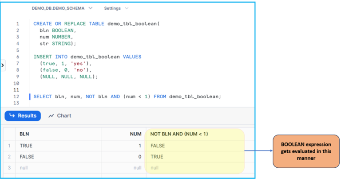Click TRUE result in the expression column

click(x=157, y=157)
